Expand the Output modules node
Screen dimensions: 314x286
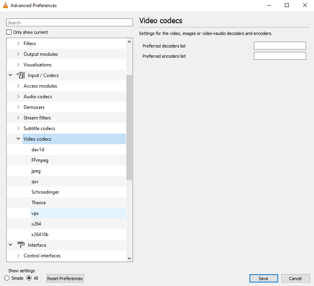18,54
